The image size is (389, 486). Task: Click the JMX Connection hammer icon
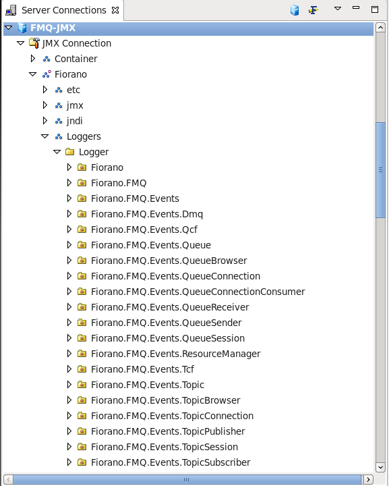(x=34, y=43)
